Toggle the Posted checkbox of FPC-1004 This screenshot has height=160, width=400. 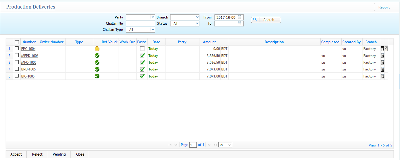tap(142, 49)
